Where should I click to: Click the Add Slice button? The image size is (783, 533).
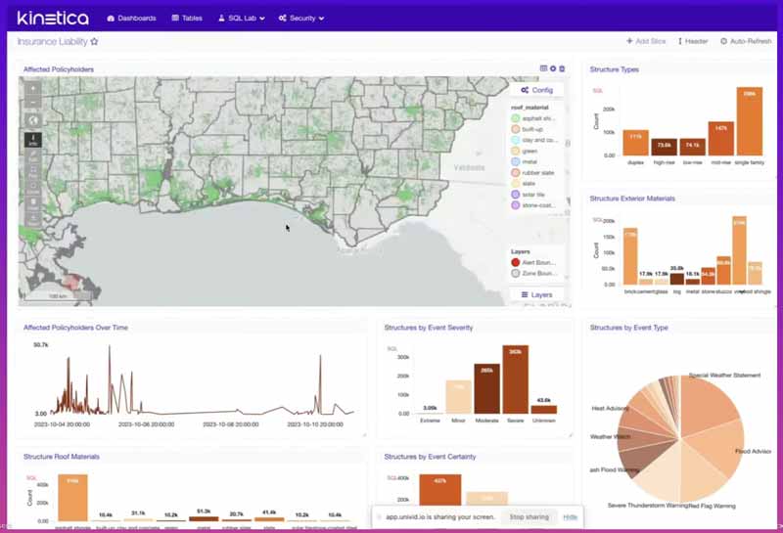647,42
